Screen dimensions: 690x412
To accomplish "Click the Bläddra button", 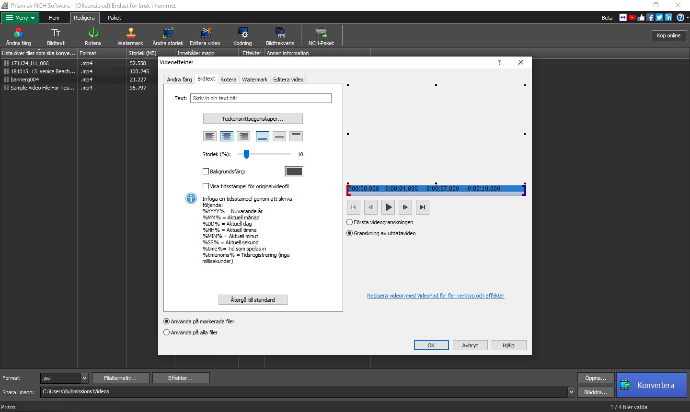I will pos(596,392).
